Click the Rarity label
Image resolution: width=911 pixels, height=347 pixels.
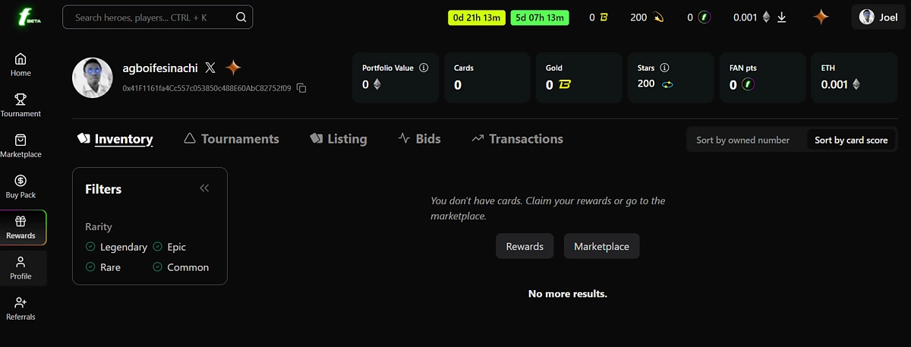[99, 226]
